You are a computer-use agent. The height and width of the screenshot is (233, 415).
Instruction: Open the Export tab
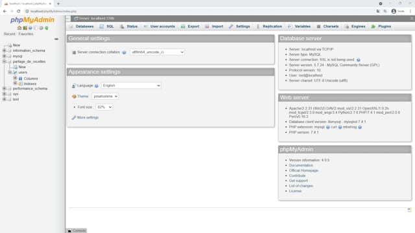coord(190,27)
